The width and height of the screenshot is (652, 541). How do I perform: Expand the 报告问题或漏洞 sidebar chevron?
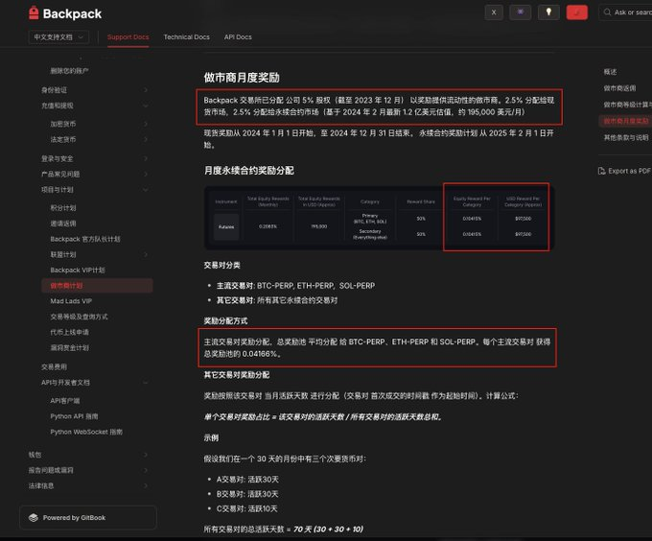[x=146, y=470]
